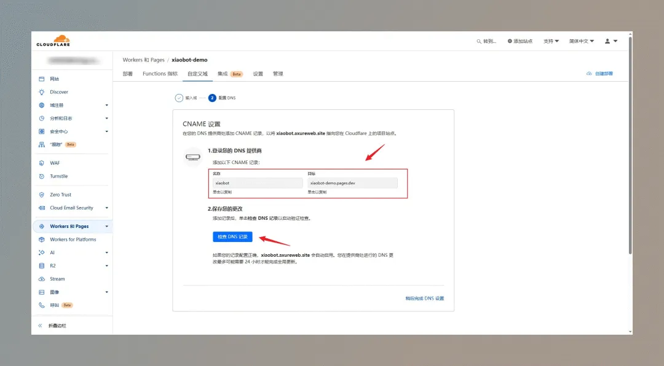Click the R2 database icon
Screen dimensions: 664x366
pyautogui.click(x=42, y=266)
